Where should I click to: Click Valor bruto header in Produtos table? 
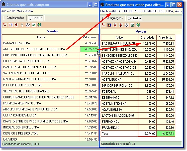tap(166, 38)
